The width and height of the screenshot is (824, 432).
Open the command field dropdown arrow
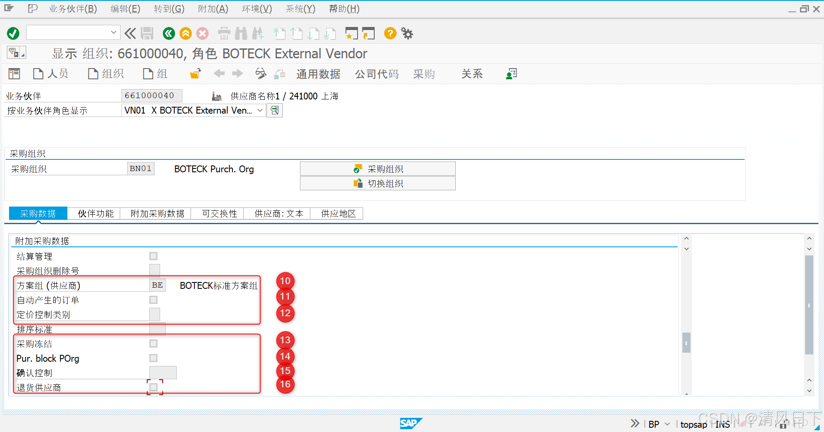[x=113, y=32]
